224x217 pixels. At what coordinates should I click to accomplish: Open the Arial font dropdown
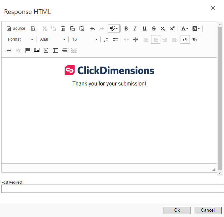(53, 39)
